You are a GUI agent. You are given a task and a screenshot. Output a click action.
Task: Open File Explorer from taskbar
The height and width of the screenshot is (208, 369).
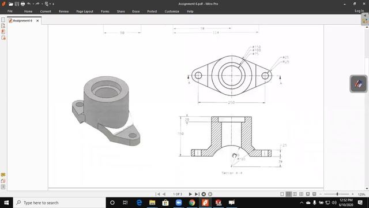tap(152, 203)
